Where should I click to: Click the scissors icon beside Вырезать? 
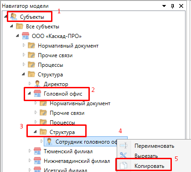coord(123,155)
